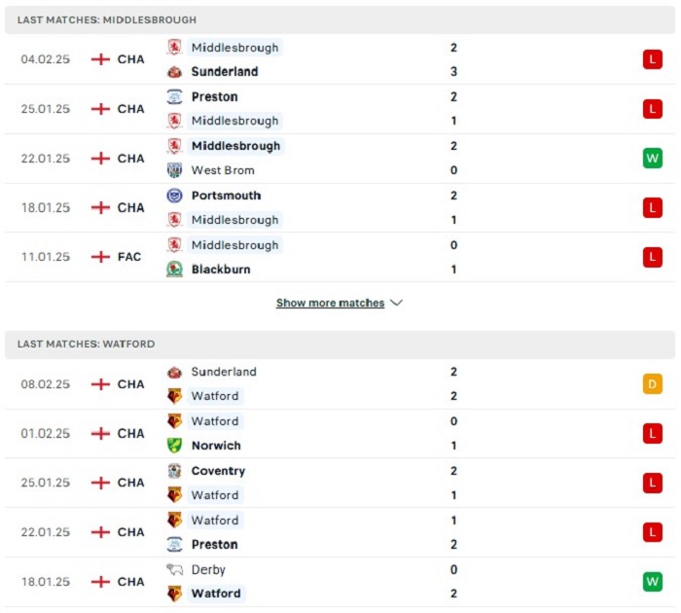
Task: Click the West Brom club crest
Action: [x=174, y=170]
